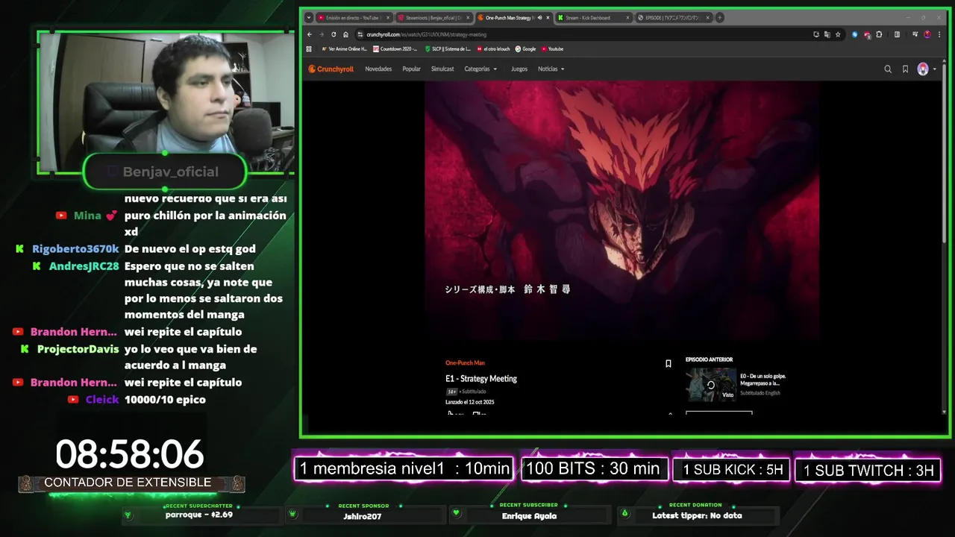Screen dimensions: 955x537
Task: Open the bookmarks bar apps grid
Action: tap(310, 49)
